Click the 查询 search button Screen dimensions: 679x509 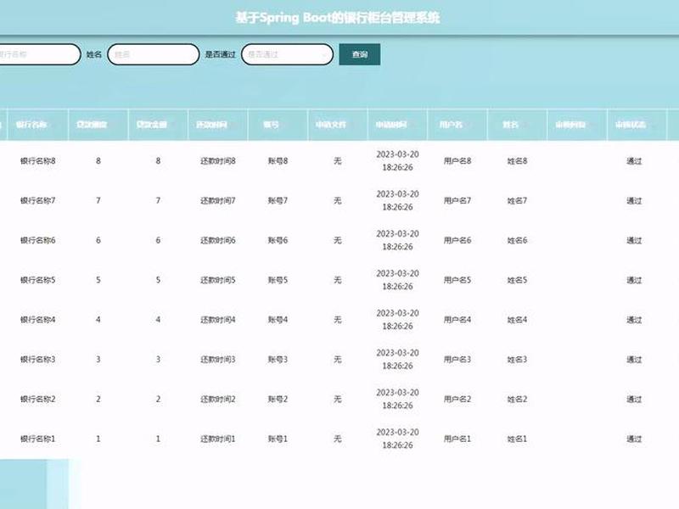click(x=359, y=54)
